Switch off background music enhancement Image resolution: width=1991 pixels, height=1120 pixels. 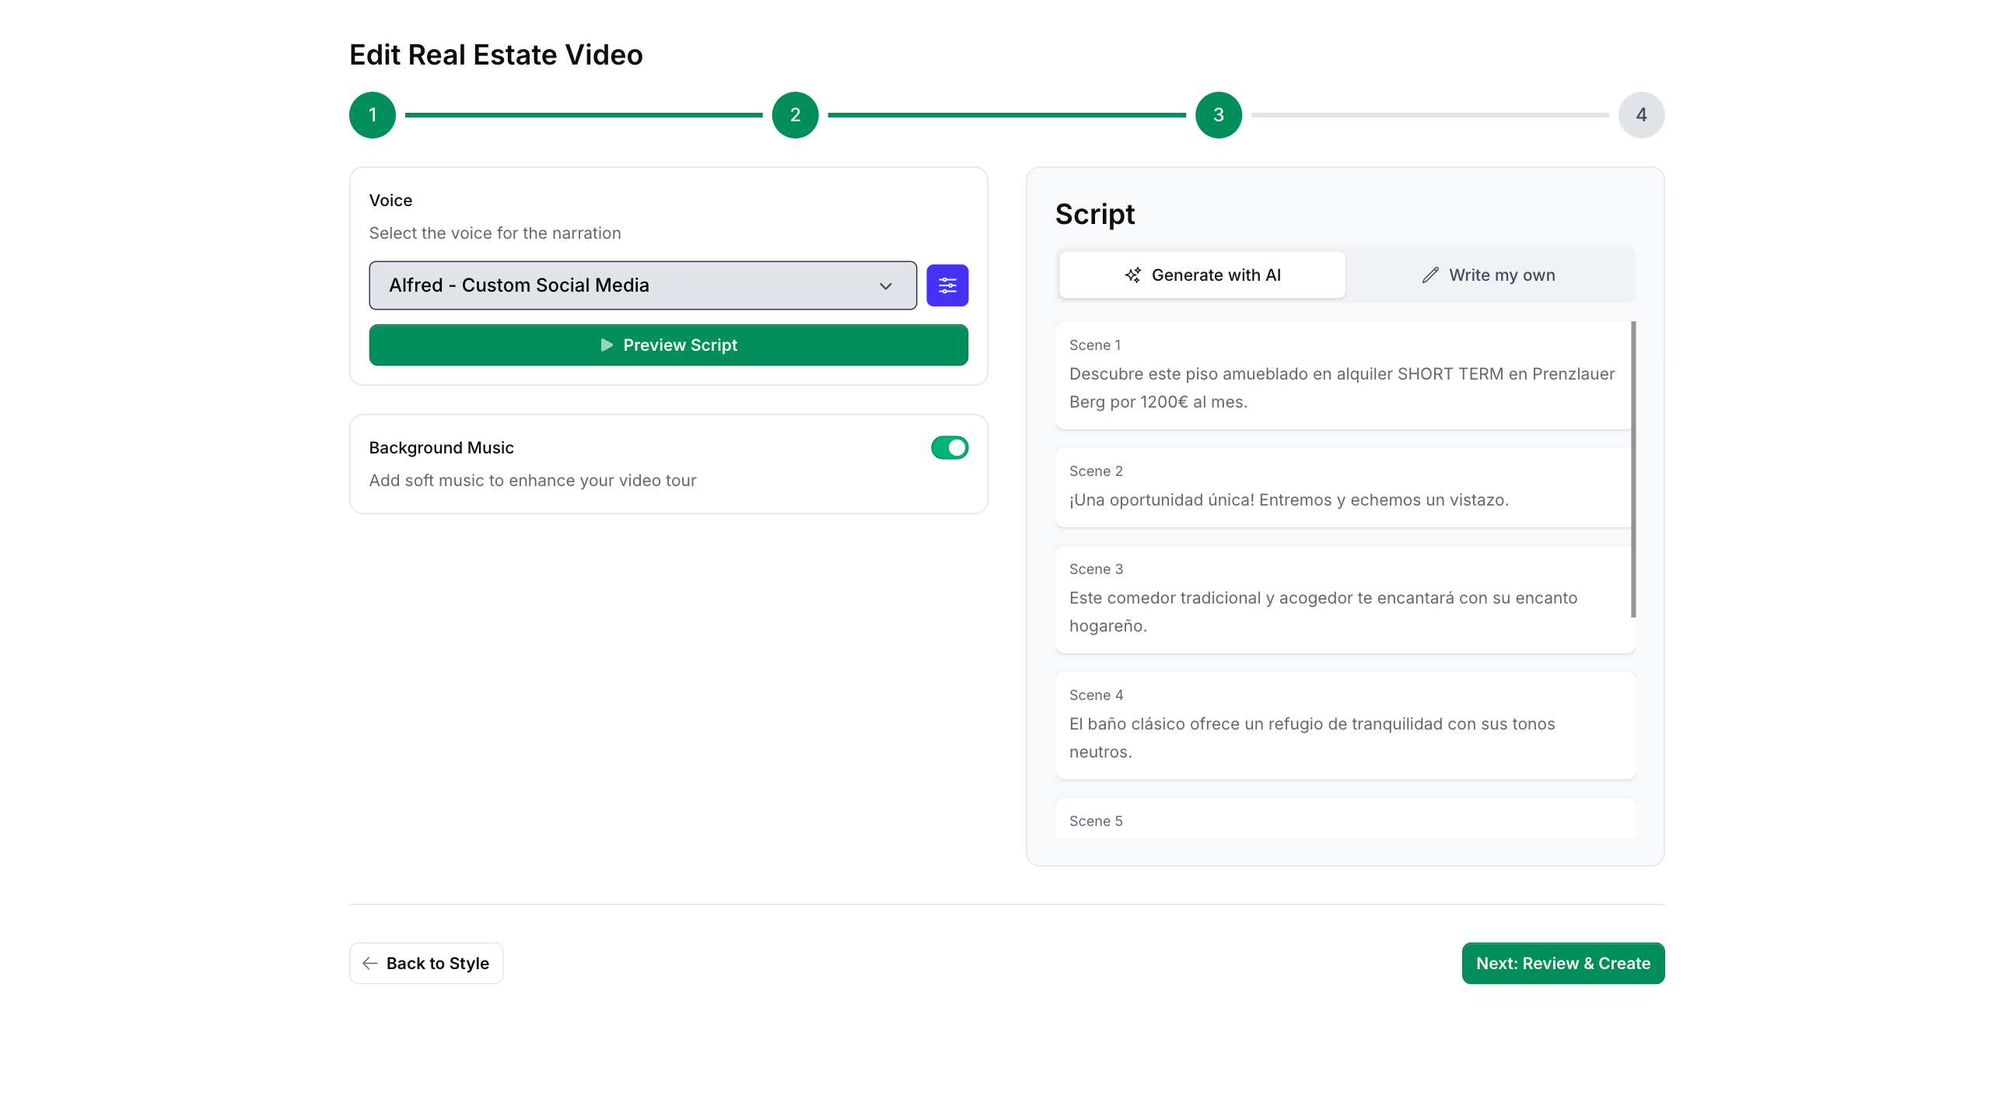click(x=950, y=447)
